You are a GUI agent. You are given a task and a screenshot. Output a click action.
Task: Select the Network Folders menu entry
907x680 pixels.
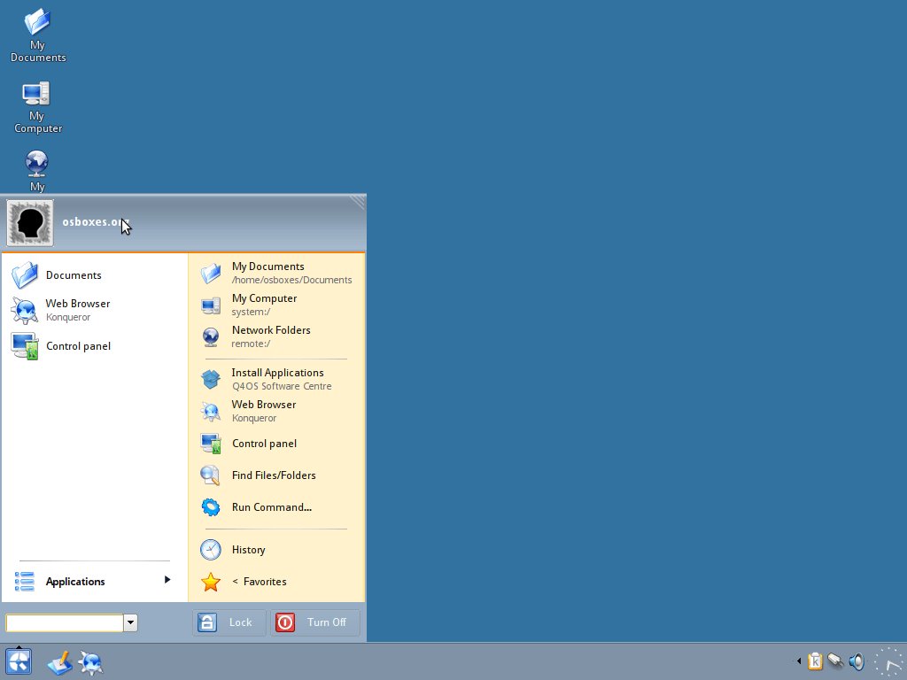pyautogui.click(x=276, y=336)
